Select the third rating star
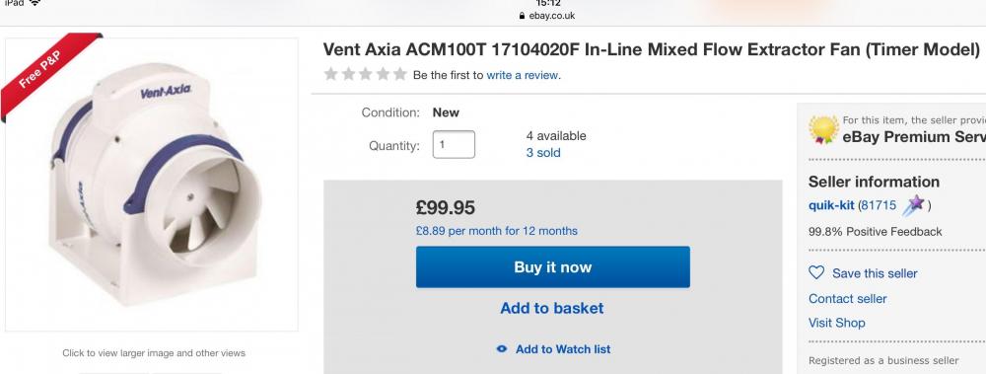 (366, 75)
